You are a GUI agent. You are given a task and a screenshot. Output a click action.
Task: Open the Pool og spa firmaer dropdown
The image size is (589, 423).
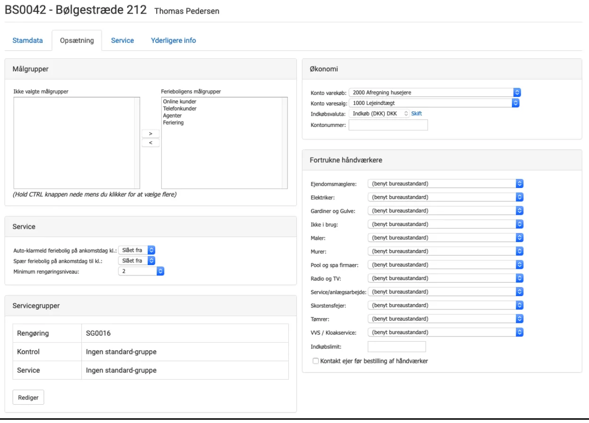point(445,265)
